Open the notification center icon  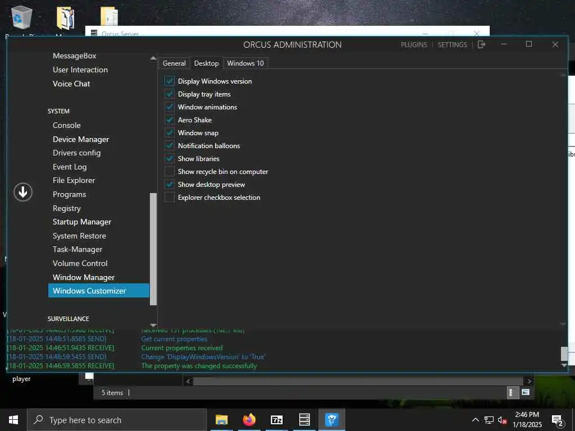tap(558, 420)
